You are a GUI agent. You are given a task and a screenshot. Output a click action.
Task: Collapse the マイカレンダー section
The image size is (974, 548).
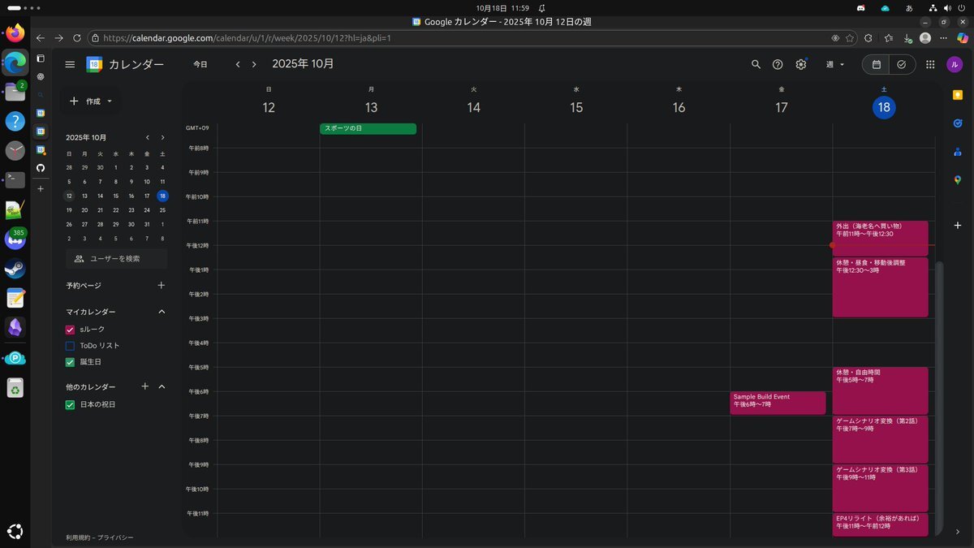[x=162, y=312]
